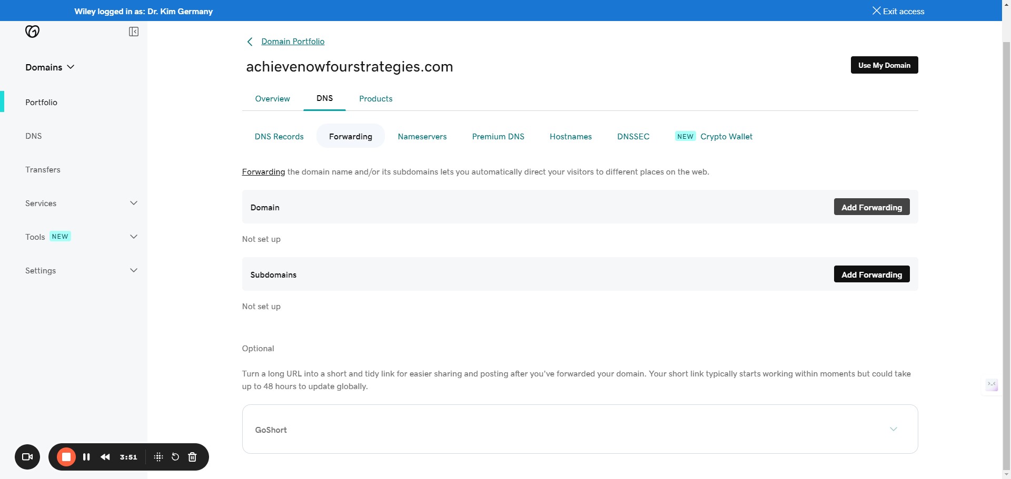Click the Use My Domain button
The height and width of the screenshot is (479, 1011).
pyautogui.click(x=884, y=65)
